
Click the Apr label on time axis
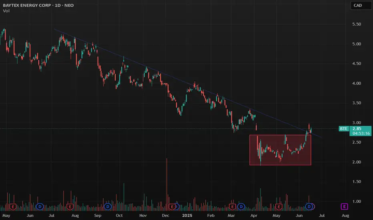[x=254, y=216]
